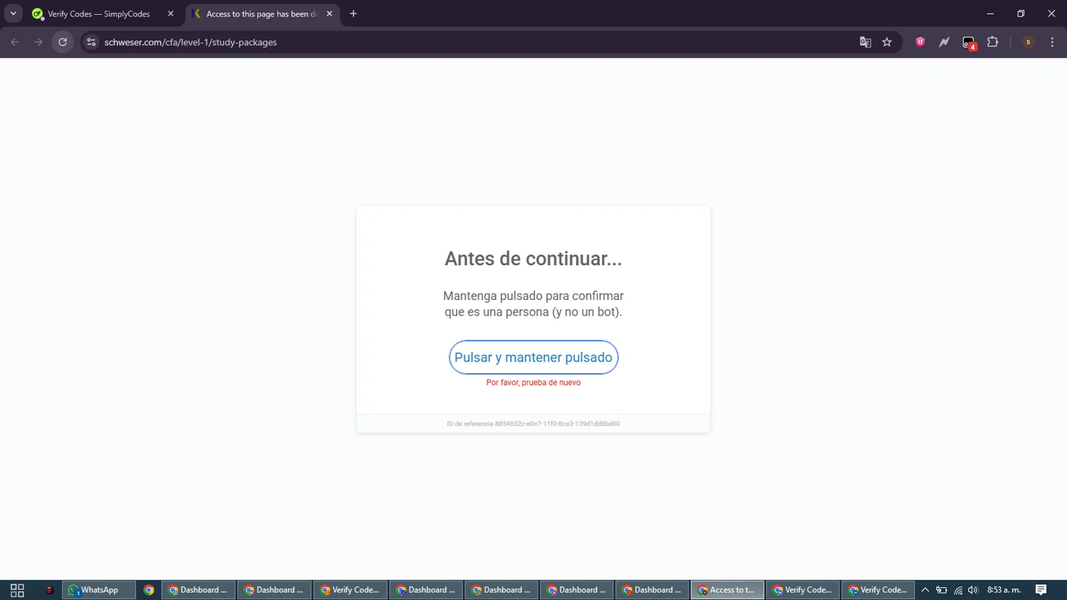
Task: Bookmark this page with the star
Action: [x=887, y=42]
